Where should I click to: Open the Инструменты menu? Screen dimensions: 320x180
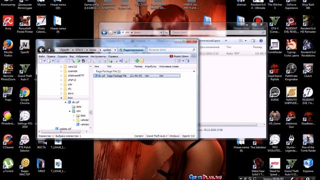click(x=98, y=56)
